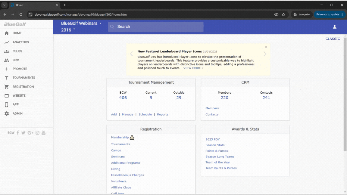Open Affiliate Clubs registration link
The width and height of the screenshot is (347, 195).
tap(121, 187)
